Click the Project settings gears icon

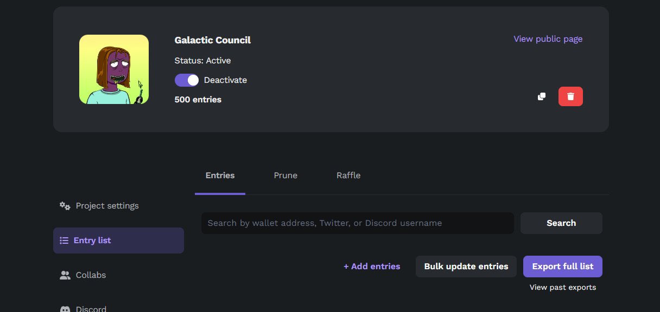coord(65,206)
